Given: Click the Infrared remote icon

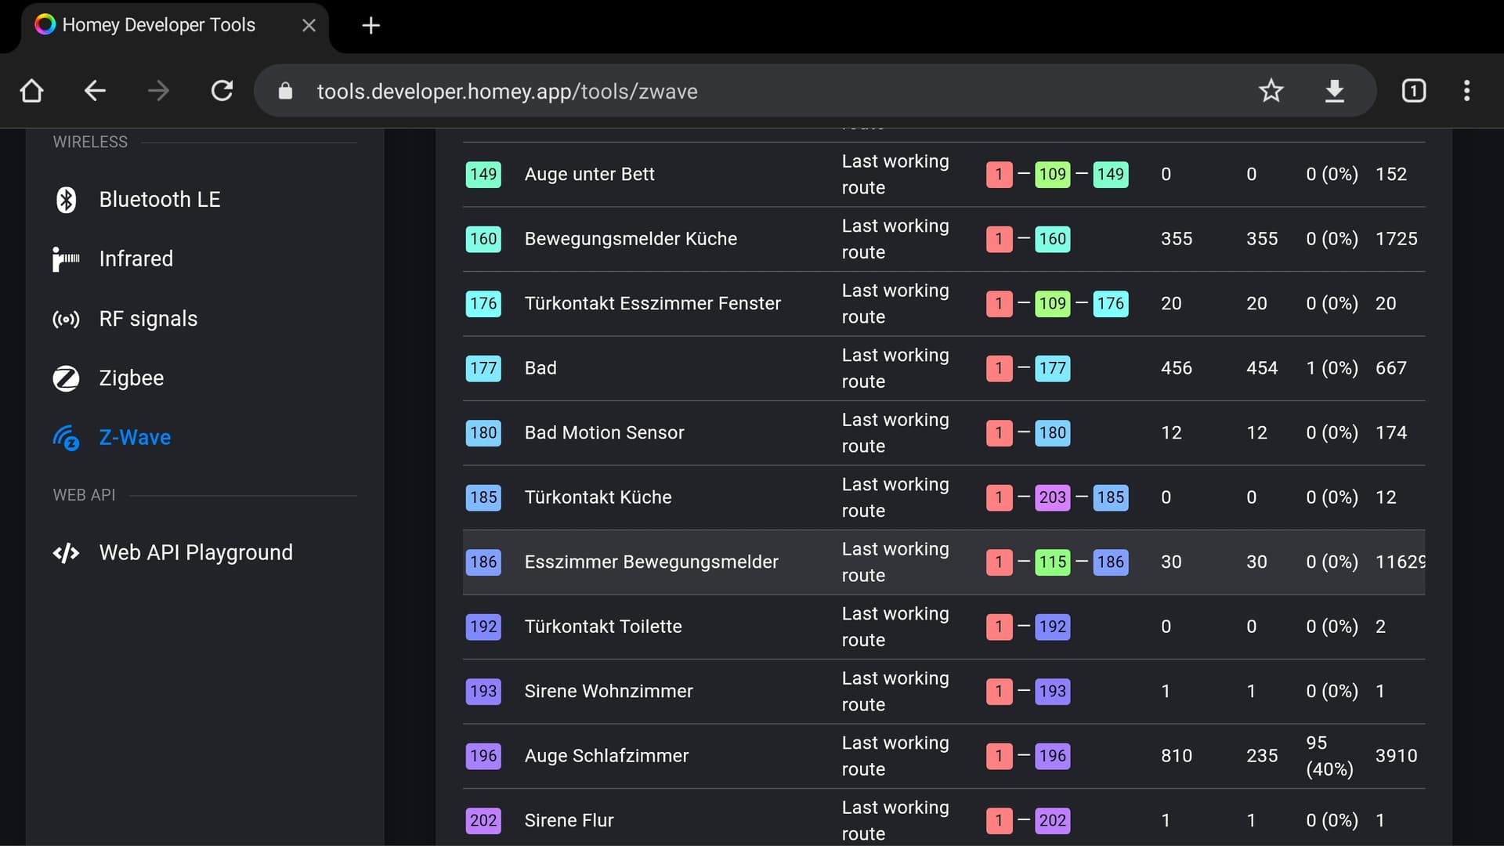Looking at the screenshot, I should (67, 259).
